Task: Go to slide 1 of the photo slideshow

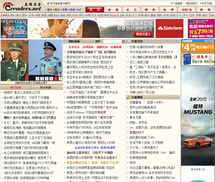Action: tap(37, 79)
